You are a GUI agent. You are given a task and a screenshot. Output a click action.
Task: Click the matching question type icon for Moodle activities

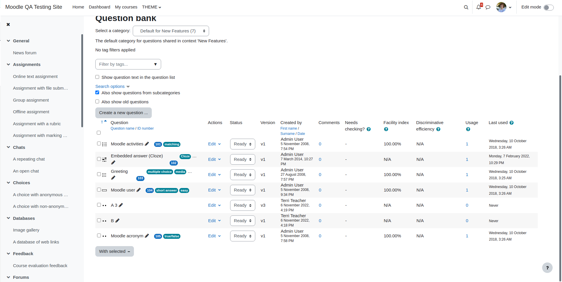point(104,144)
